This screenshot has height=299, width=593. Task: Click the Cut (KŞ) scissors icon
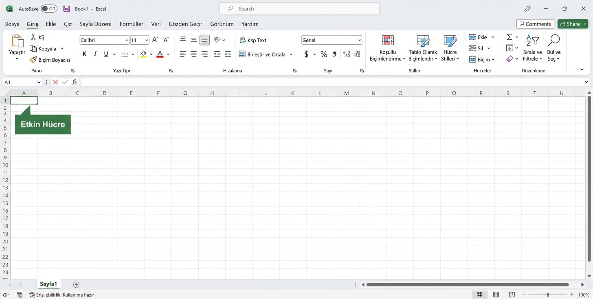pyautogui.click(x=33, y=37)
